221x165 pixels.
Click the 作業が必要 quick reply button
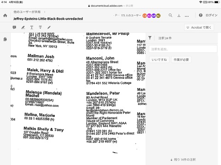coord(181,60)
